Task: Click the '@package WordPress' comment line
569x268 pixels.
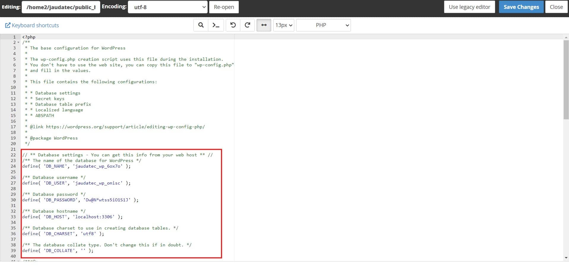Action: (51, 138)
